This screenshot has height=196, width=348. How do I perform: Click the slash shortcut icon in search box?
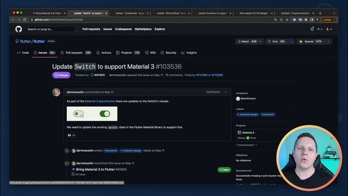click(x=76, y=29)
